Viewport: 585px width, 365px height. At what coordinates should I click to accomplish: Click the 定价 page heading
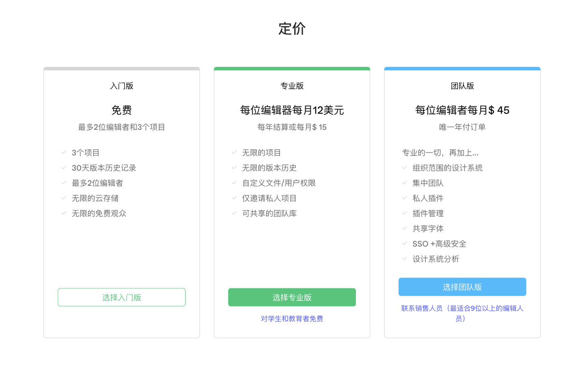(x=292, y=29)
